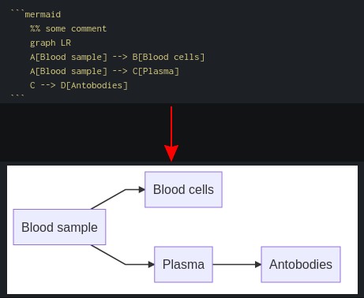364x298 pixels.
Task: Click 'B[Blood cells]' text in code
Action: click(168, 57)
